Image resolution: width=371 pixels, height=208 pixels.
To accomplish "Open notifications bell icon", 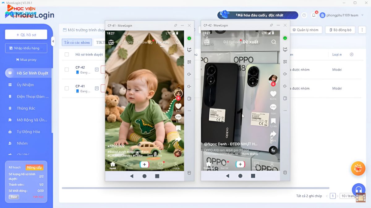I will click(x=314, y=15).
